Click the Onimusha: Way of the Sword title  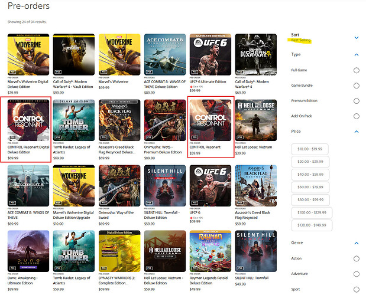[x=116, y=215]
